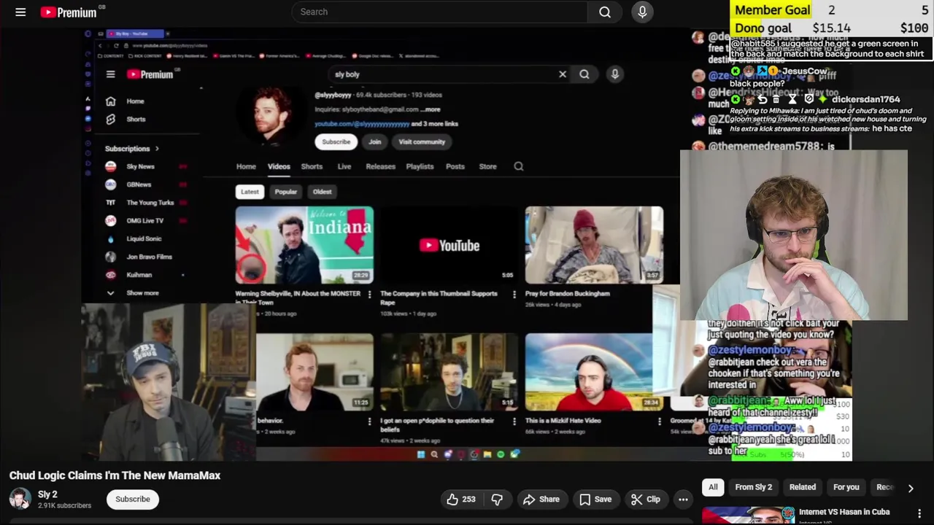The height and width of the screenshot is (525, 934).
Task: In the video, open options for 'Warning Shelbyville' video
Action: pos(369,295)
